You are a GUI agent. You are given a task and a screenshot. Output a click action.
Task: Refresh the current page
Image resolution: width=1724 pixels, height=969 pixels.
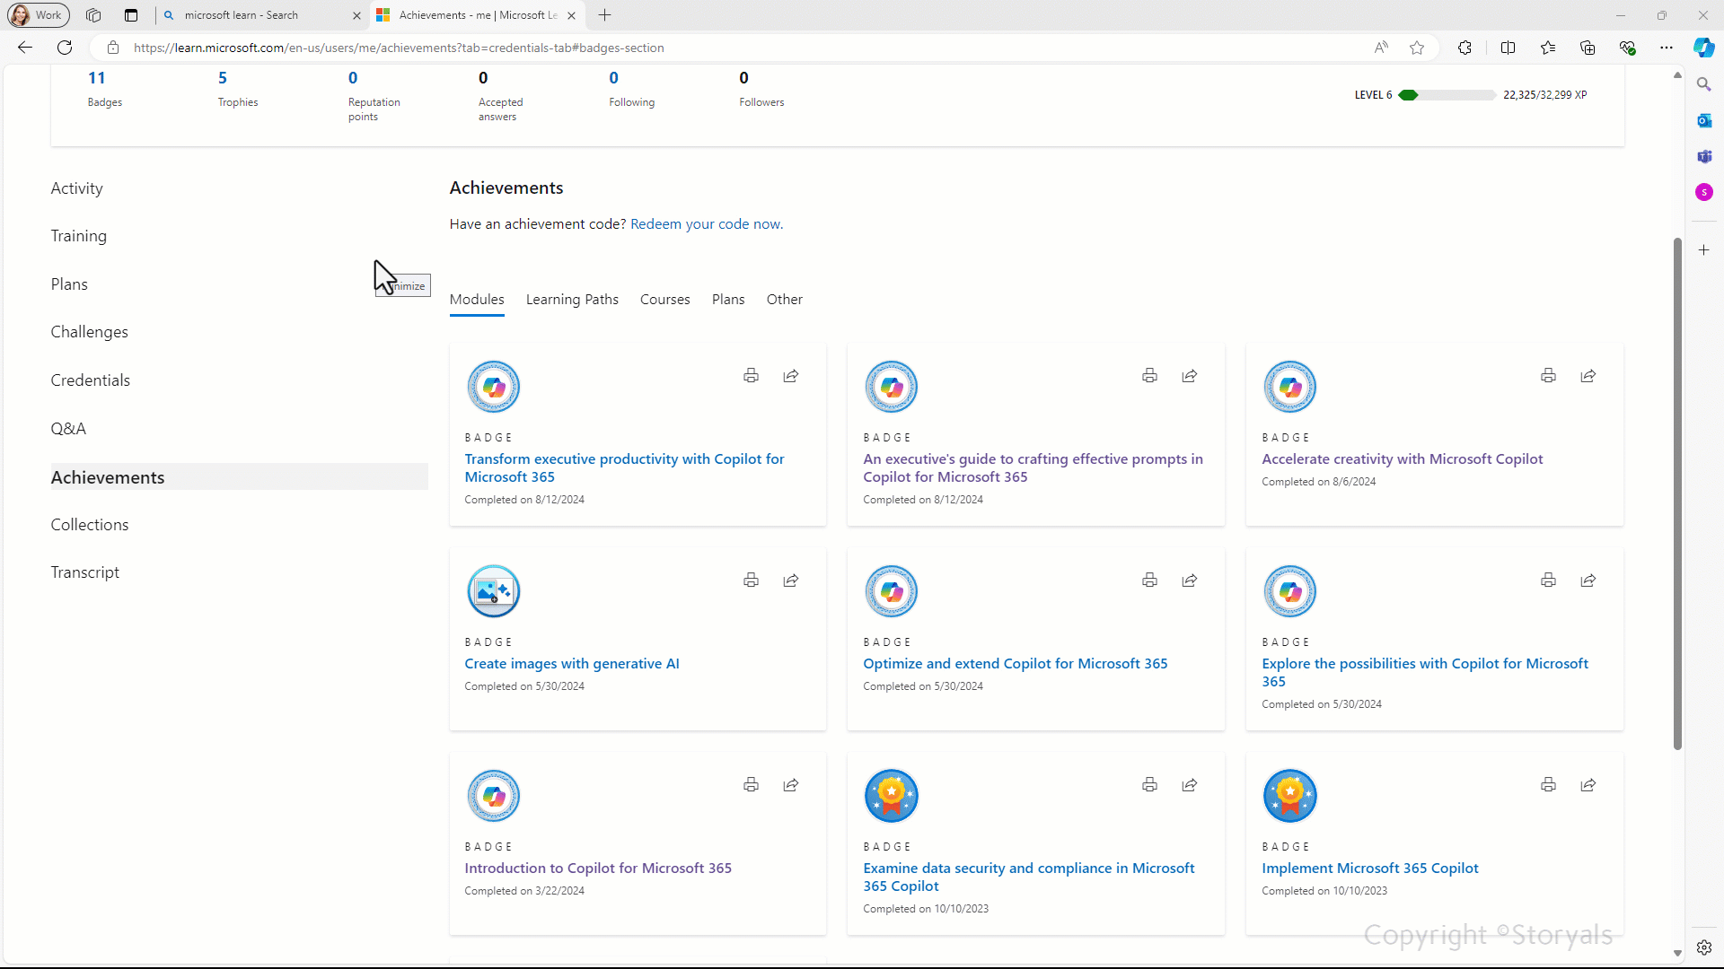click(x=64, y=48)
